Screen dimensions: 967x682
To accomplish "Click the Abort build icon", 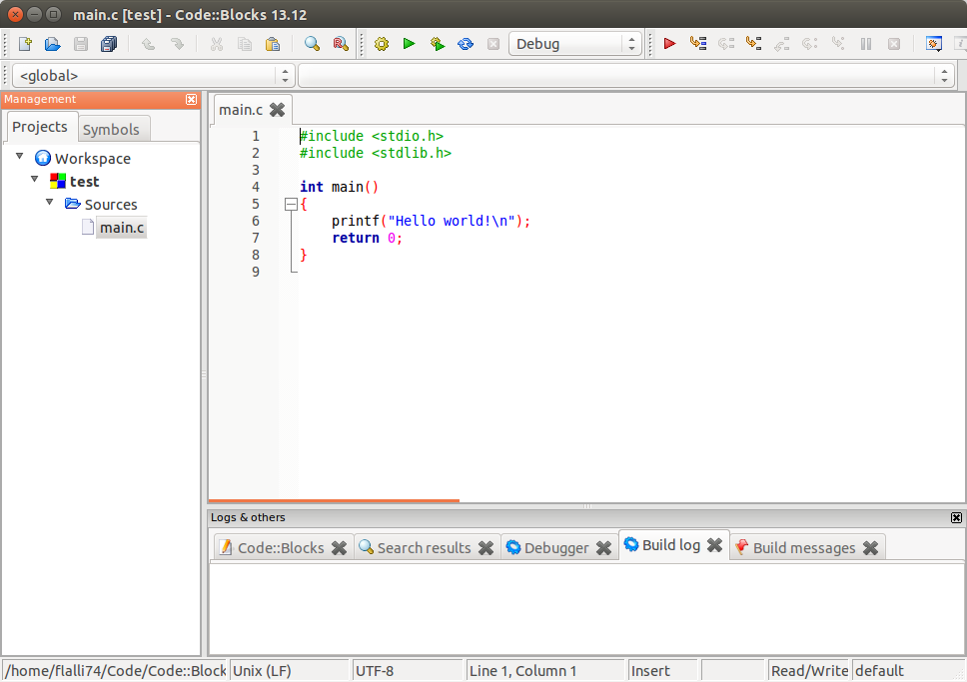I will 493,44.
